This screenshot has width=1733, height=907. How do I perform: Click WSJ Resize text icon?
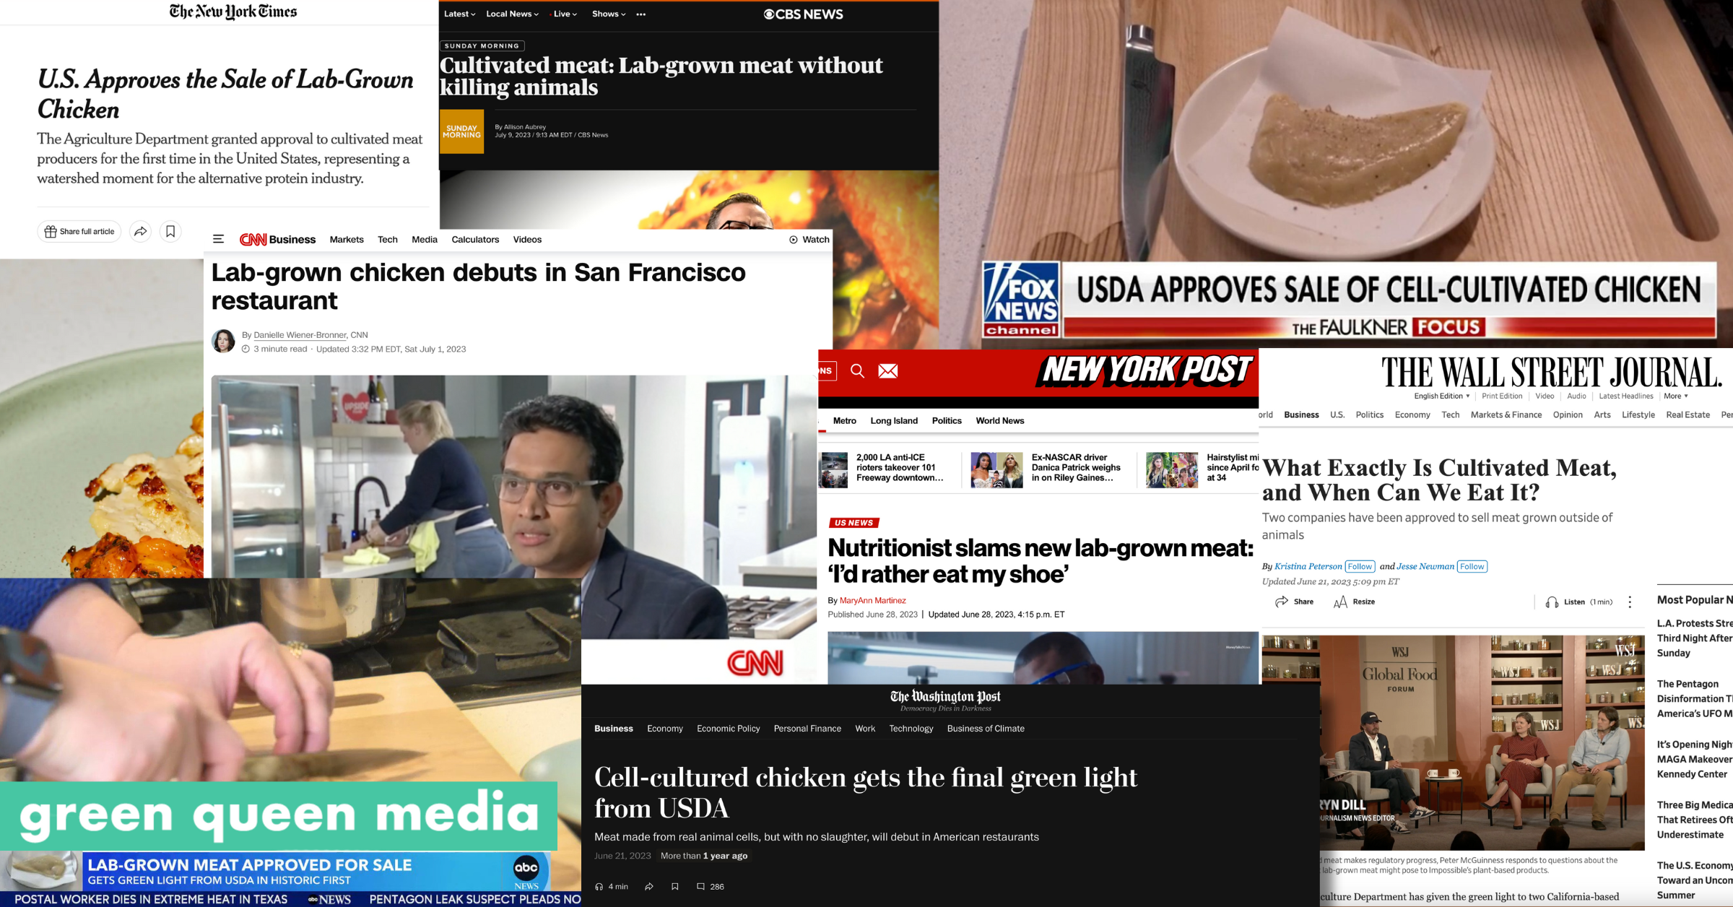click(1340, 602)
